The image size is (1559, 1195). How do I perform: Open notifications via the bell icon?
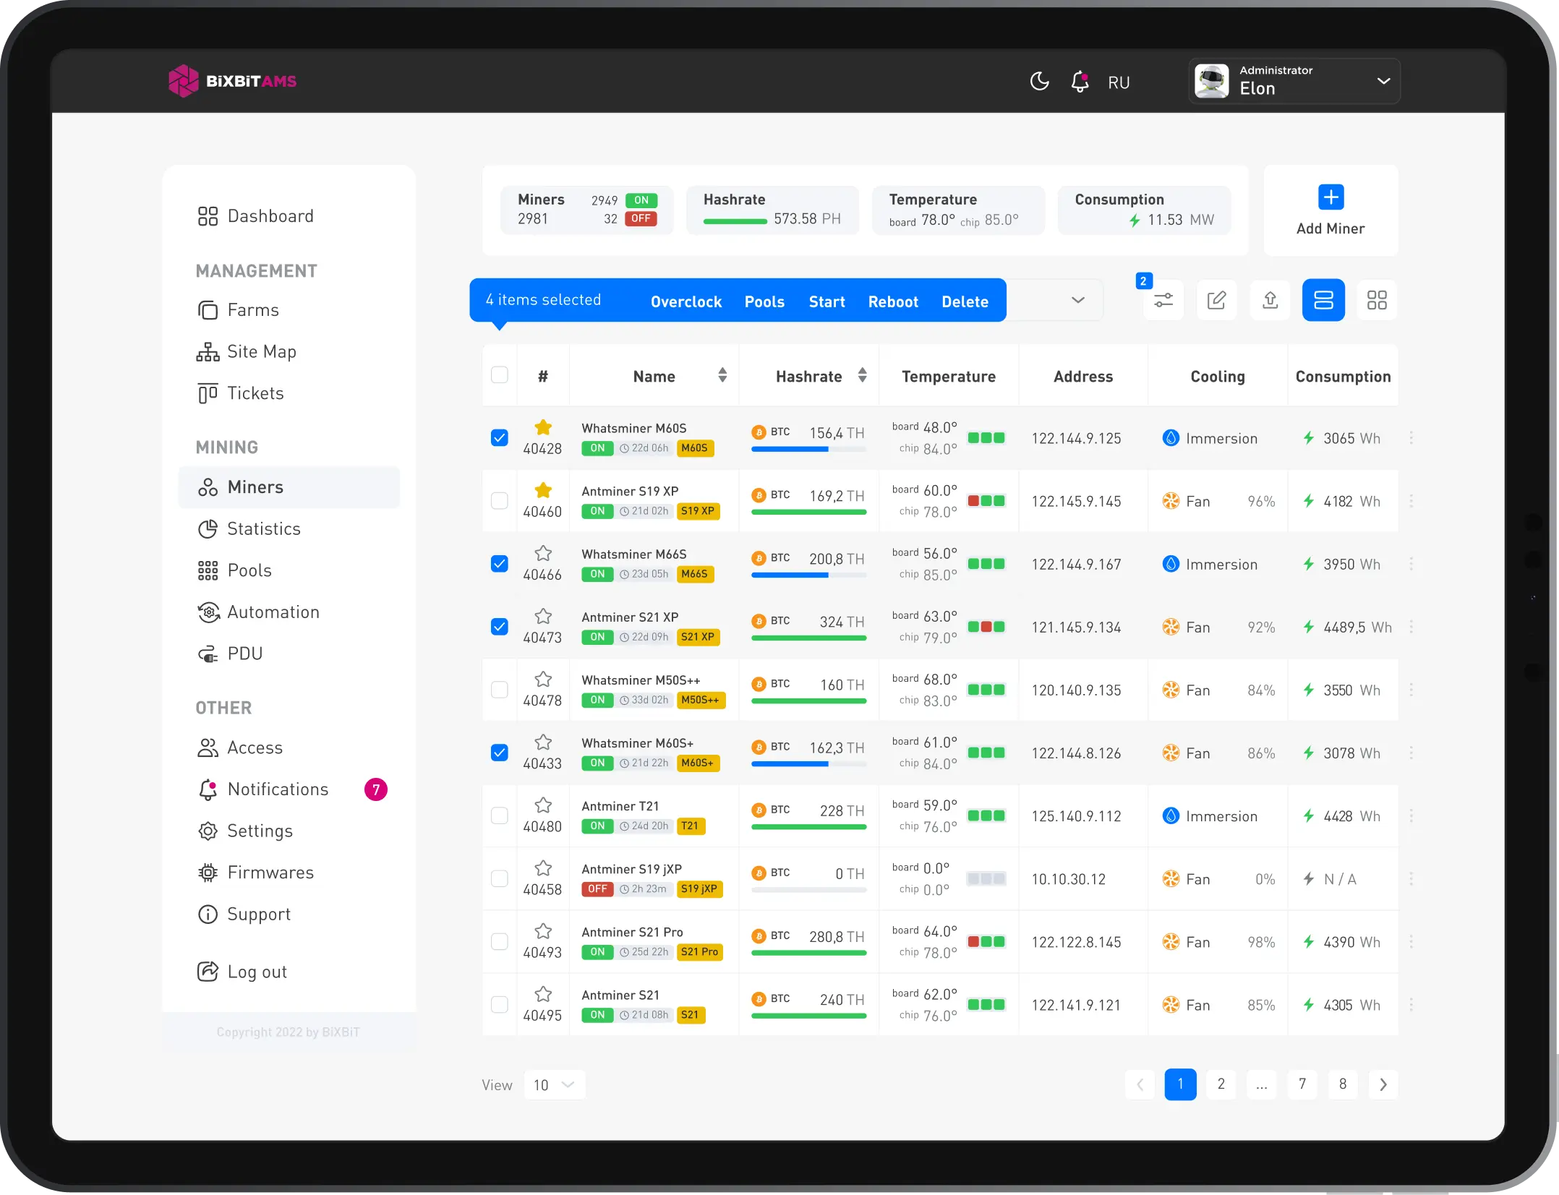[1079, 82]
